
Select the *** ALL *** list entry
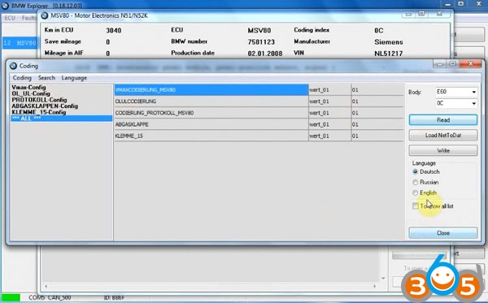click(61, 119)
